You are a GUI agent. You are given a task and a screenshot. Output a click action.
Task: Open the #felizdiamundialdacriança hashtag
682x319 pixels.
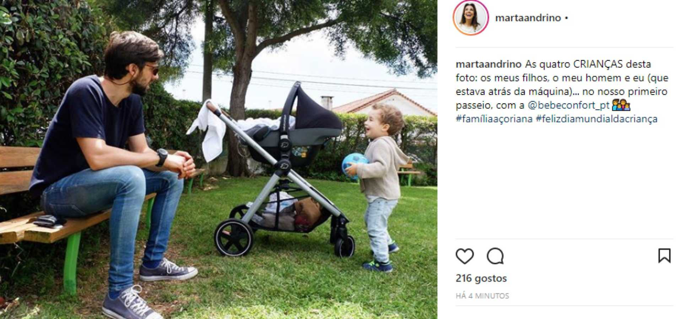[x=597, y=119]
